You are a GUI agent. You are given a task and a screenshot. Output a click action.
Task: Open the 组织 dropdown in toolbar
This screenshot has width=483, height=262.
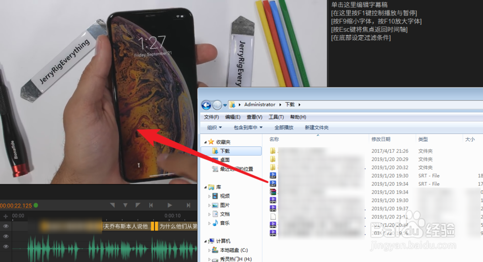click(x=214, y=128)
